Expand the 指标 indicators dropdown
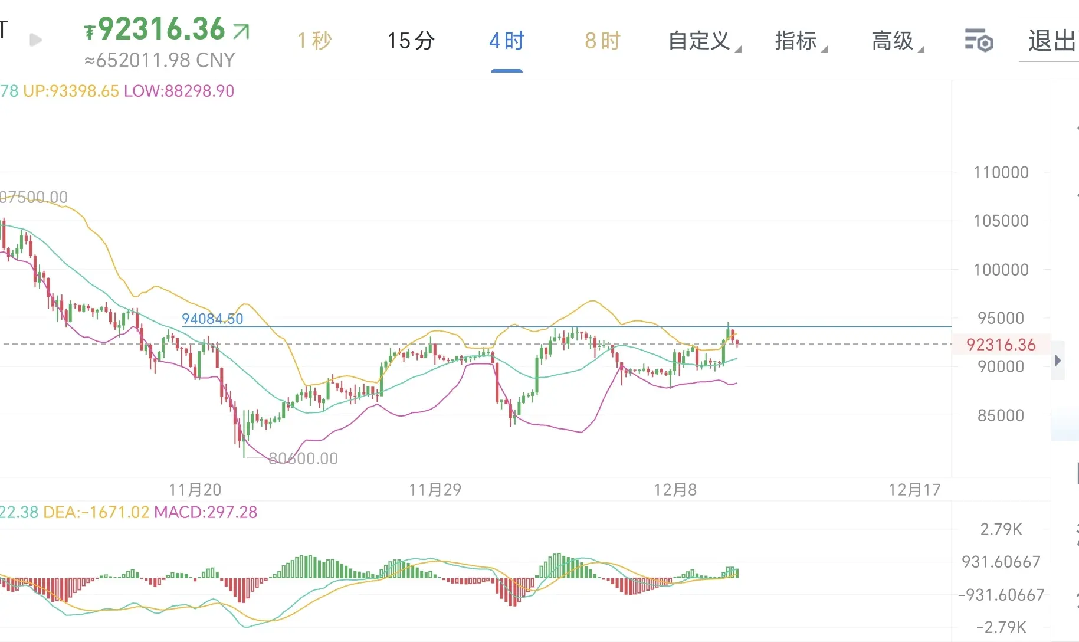This screenshot has height=642, width=1079. click(801, 41)
